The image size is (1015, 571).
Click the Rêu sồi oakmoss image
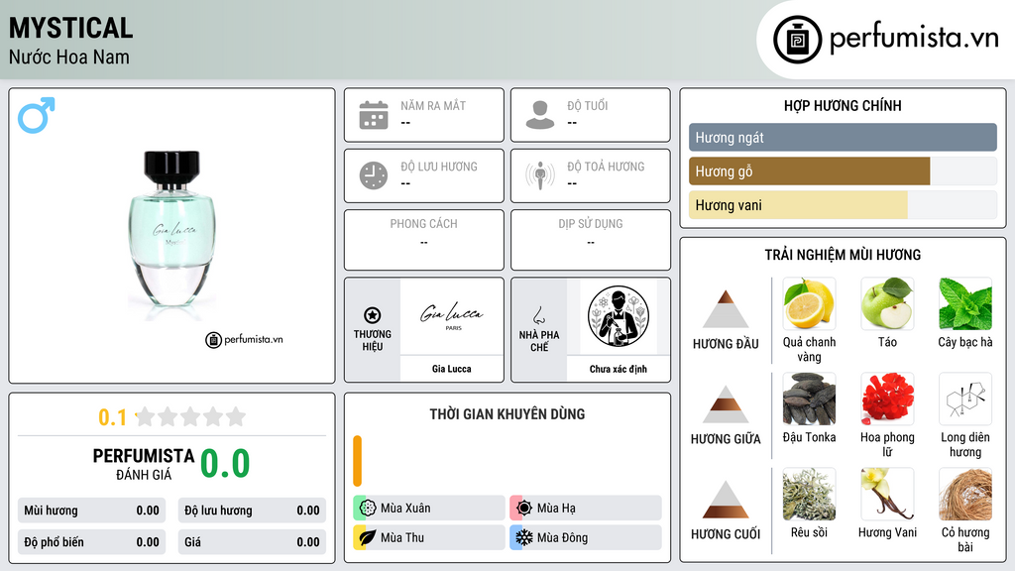pos(809,494)
